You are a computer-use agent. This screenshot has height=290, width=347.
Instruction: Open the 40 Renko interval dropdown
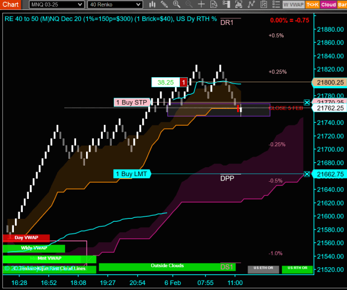[115, 4]
